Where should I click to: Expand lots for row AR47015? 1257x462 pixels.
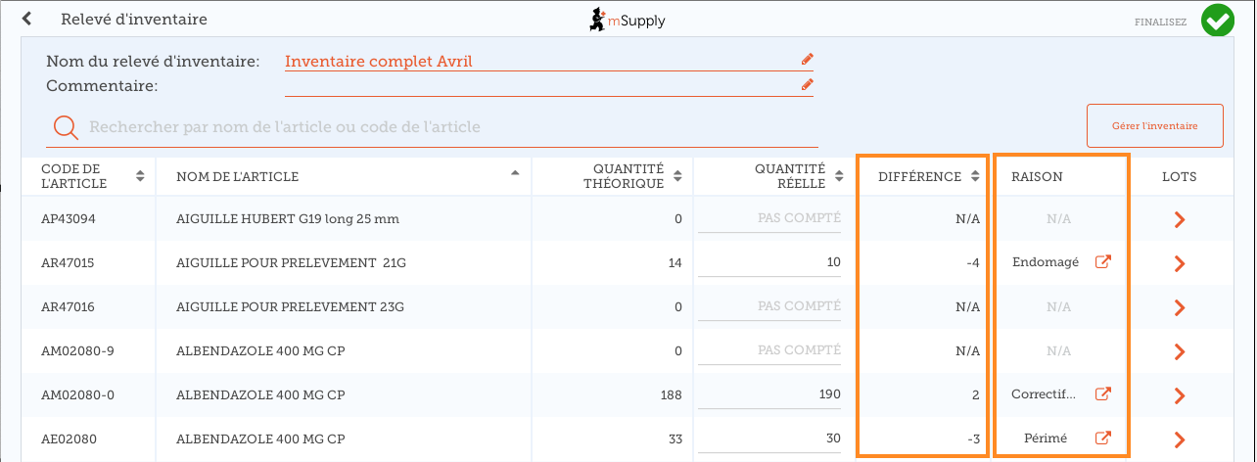pyautogui.click(x=1179, y=263)
